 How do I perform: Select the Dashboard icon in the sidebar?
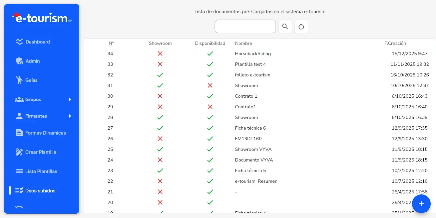click(x=19, y=42)
